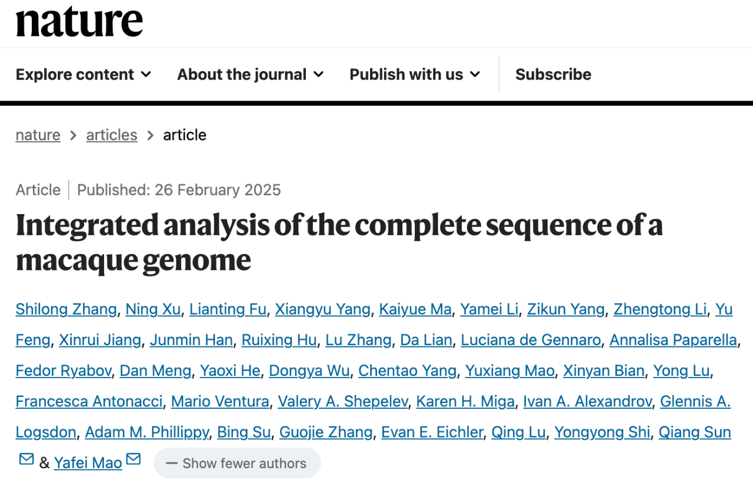Collapse list with Show fewer authors

coord(237,463)
